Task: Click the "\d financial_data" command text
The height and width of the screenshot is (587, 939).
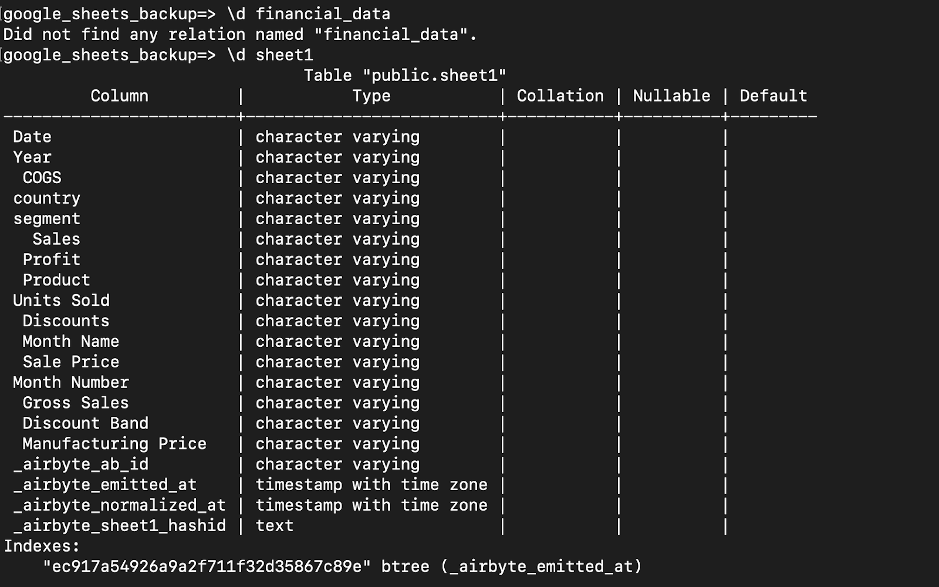Action: pos(309,14)
